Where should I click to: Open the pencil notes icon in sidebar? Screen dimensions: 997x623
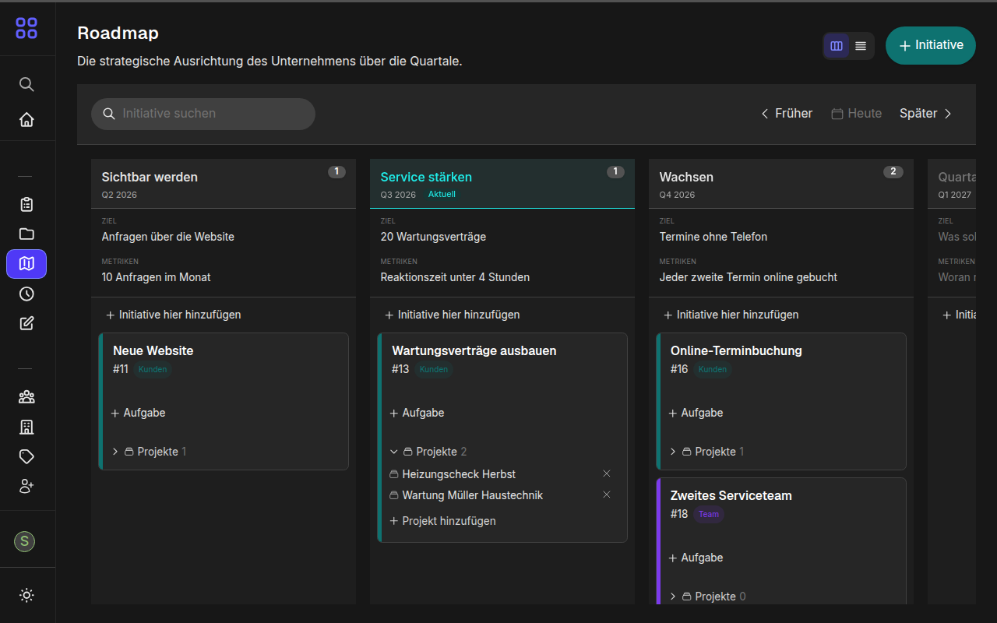pos(26,323)
